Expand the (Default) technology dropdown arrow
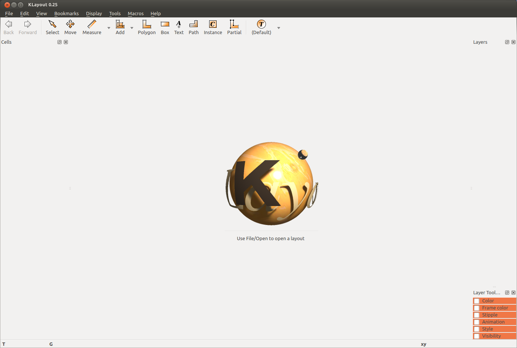The height and width of the screenshot is (348, 517). pyautogui.click(x=279, y=28)
